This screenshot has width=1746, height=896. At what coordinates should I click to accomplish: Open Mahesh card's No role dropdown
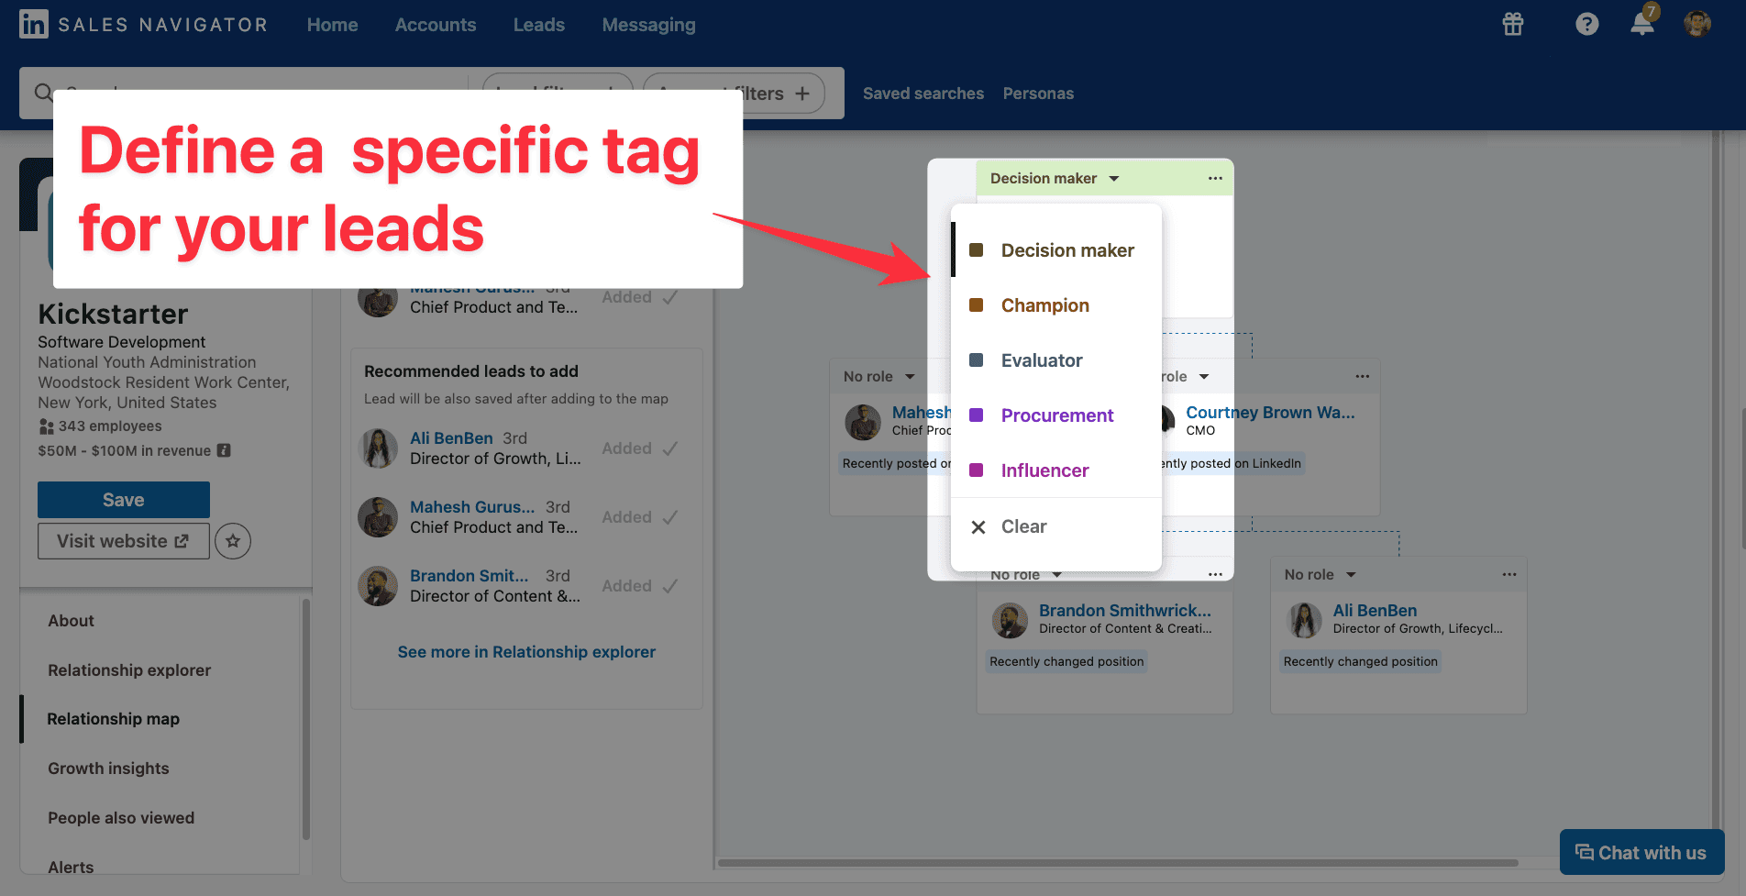[x=879, y=376]
